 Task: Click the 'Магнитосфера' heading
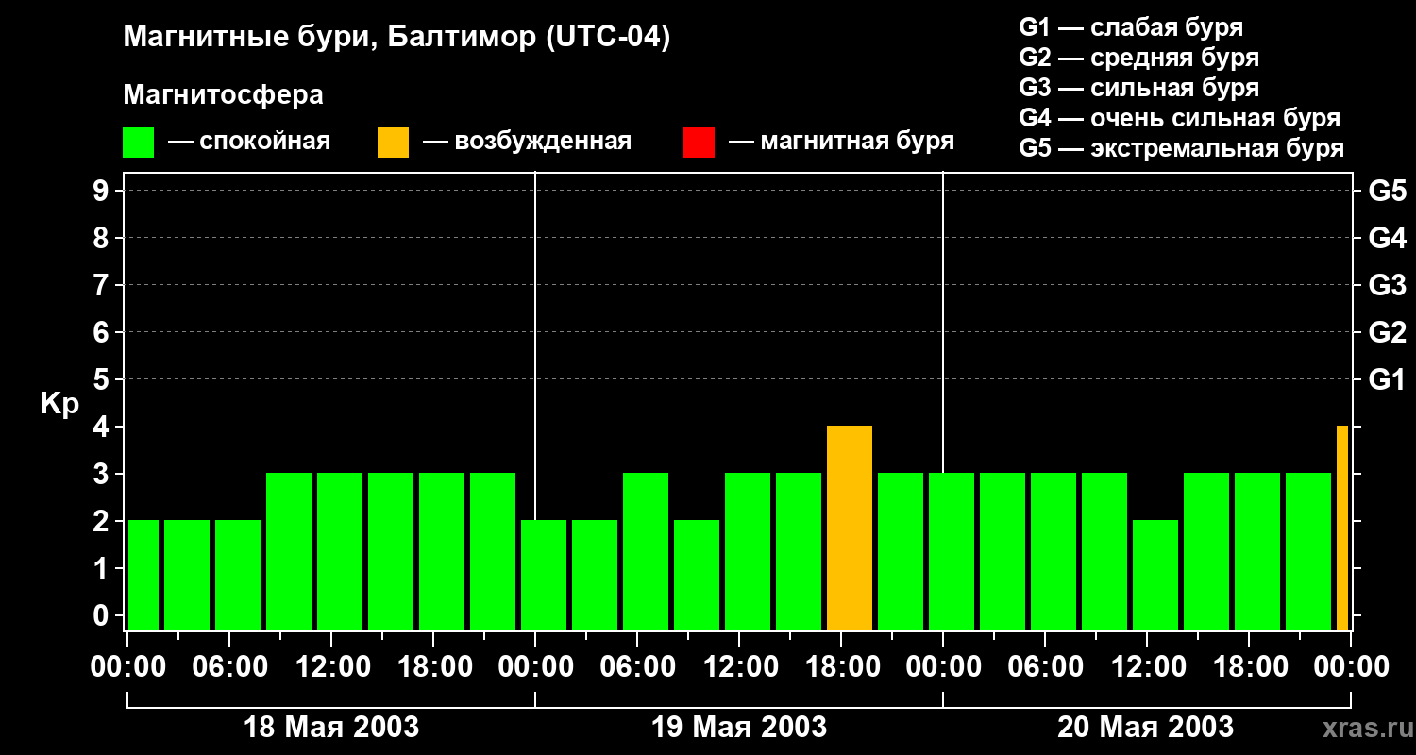coord(223,95)
